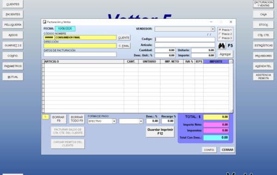Click the Unitario price field
277x175 pixels.
[x=203, y=50]
